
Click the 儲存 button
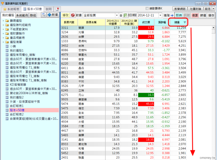211,15
